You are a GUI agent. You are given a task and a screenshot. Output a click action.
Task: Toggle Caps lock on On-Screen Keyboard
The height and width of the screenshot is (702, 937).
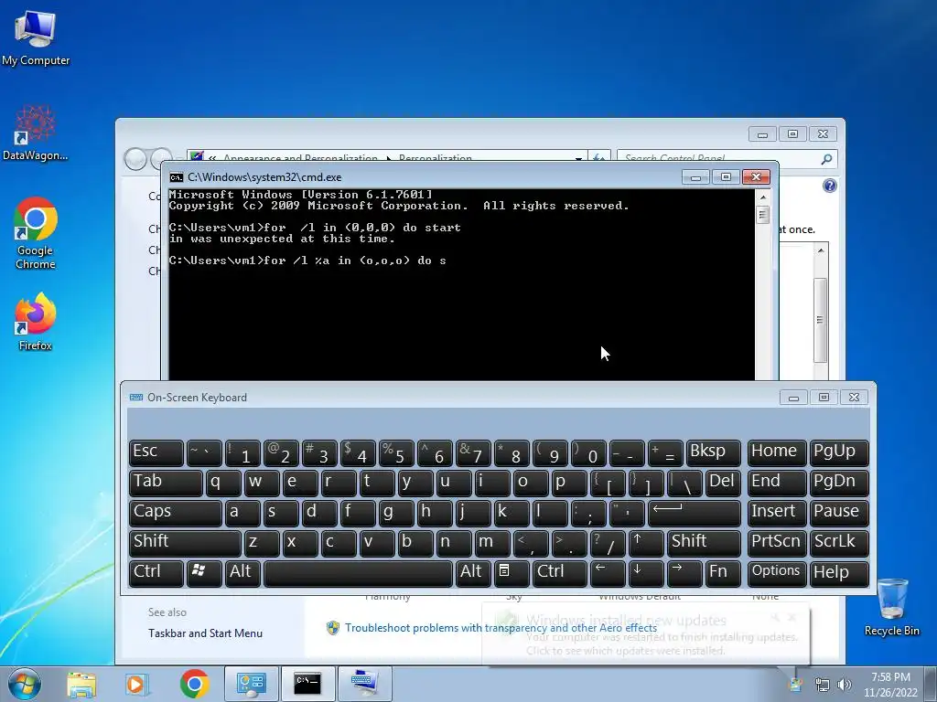point(175,513)
